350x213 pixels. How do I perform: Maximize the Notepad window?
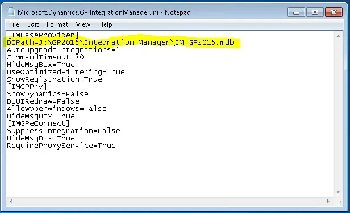point(315,12)
